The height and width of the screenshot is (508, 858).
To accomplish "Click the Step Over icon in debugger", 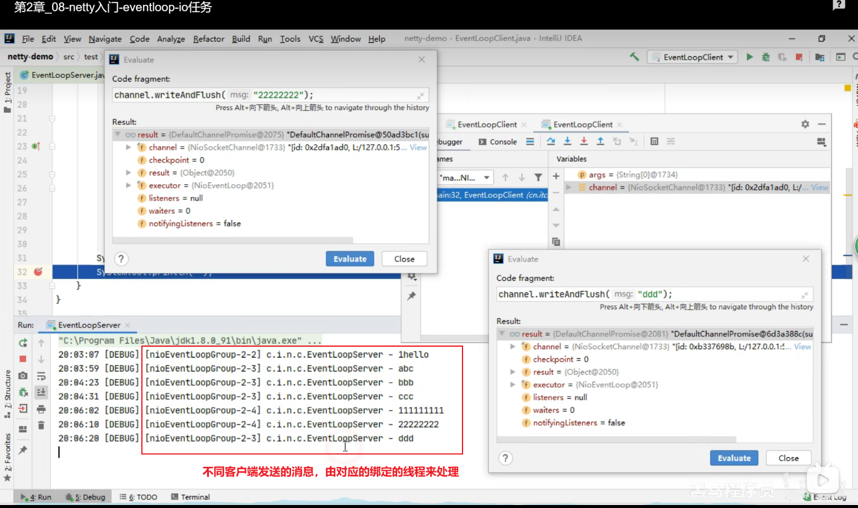I will 551,141.
